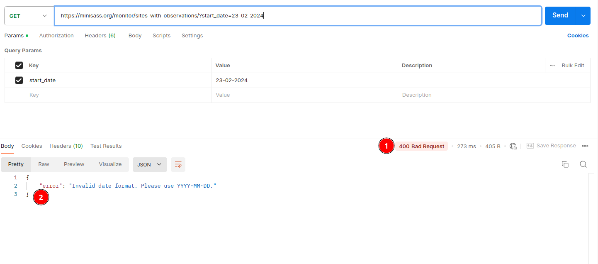Expand the GET method dropdown
The image size is (598, 264).
pyautogui.click(x=28, y=16)
